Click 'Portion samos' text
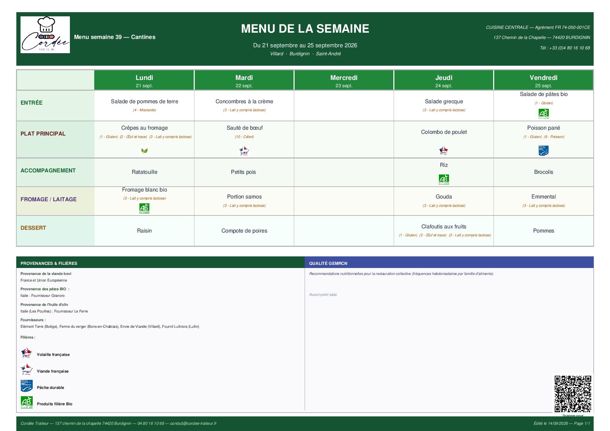Screen dimensions: 610x431 [x=244, y=197]
